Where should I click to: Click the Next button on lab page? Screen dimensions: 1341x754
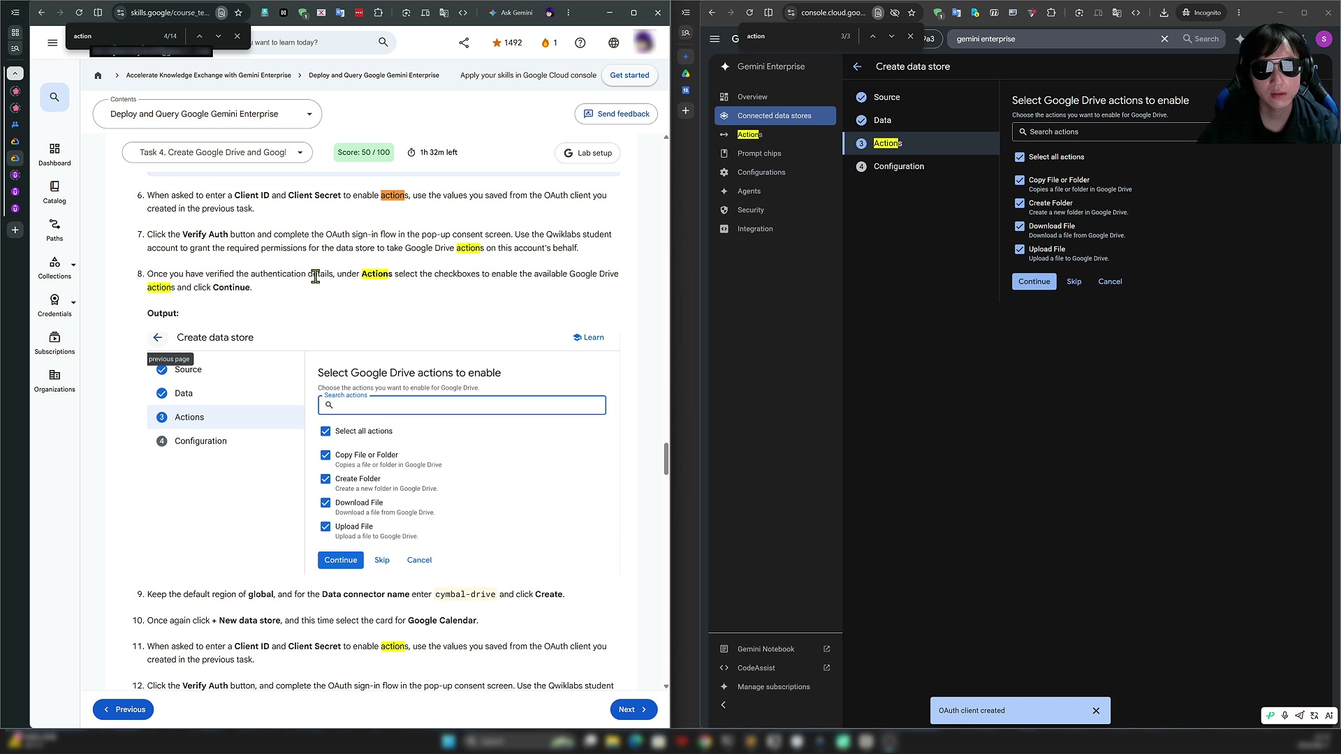click(633, 710)
